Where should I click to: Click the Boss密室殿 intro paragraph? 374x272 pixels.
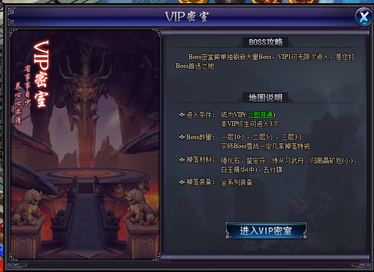(x=265, y=61)
